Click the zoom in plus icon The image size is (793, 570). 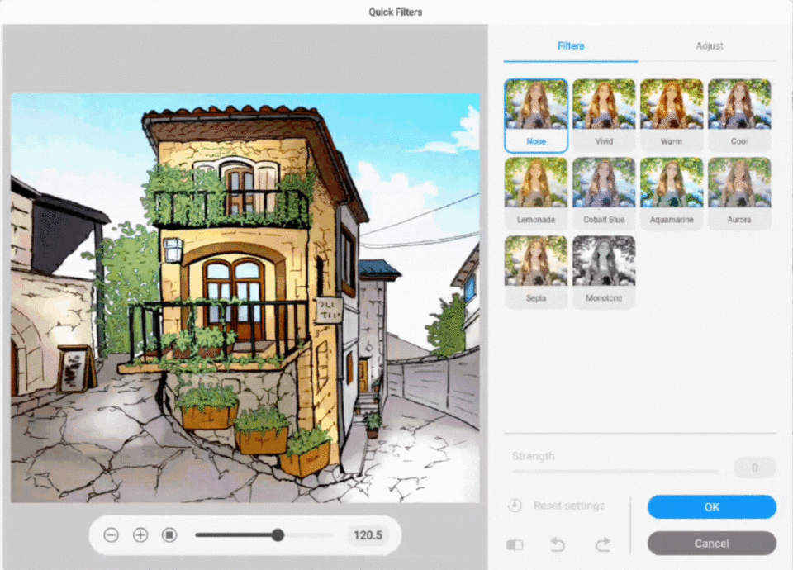(140, 534)
